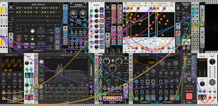Click the TRIG jack on the REC module

point(215,92)
